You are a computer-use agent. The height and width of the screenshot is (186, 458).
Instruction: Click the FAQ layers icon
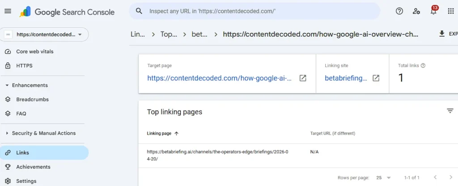(x=8, y=114)
